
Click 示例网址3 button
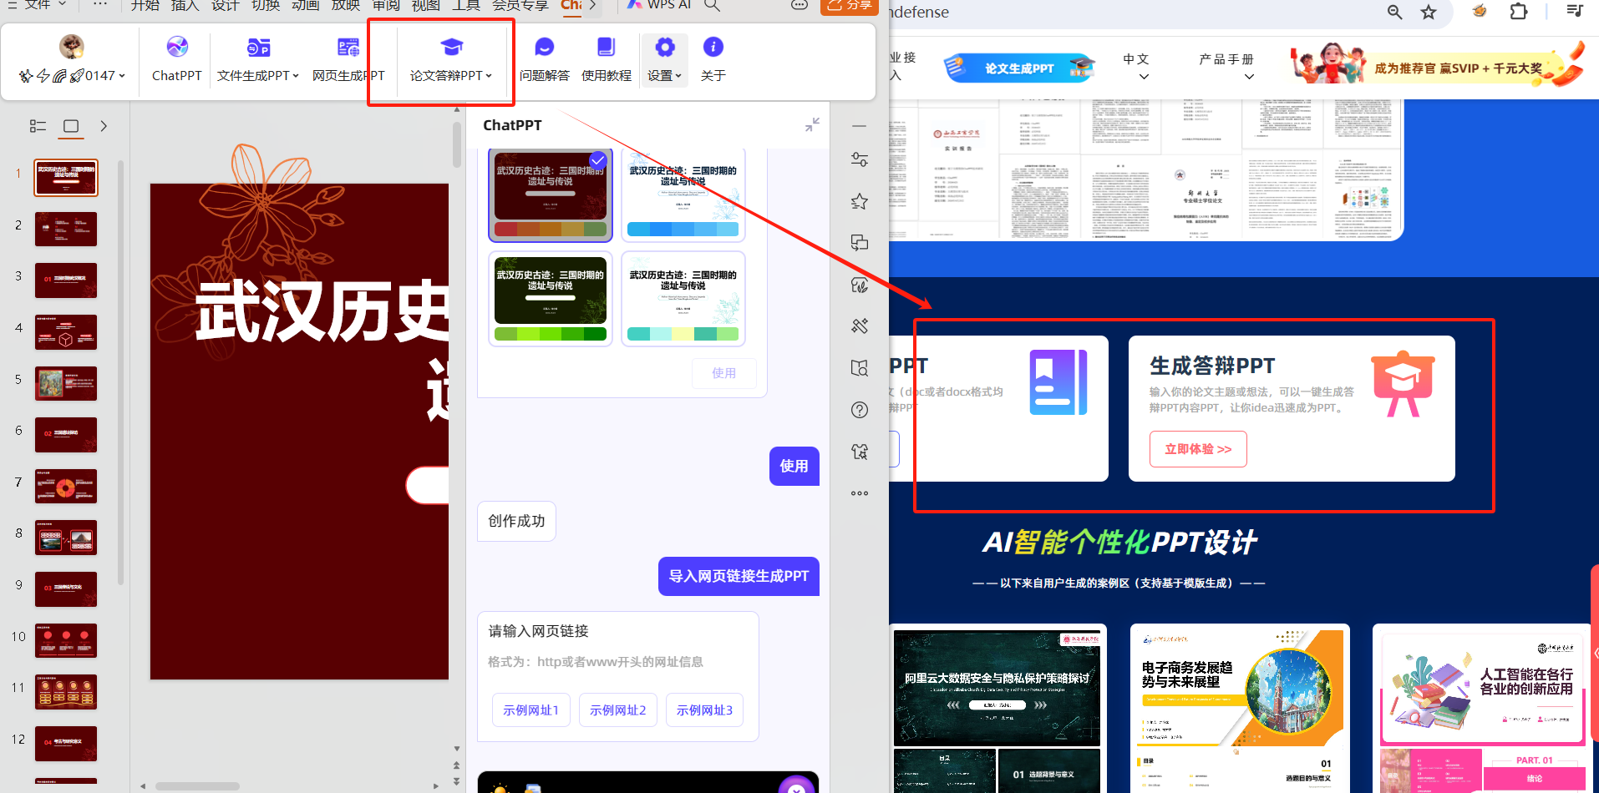point(704,710)
